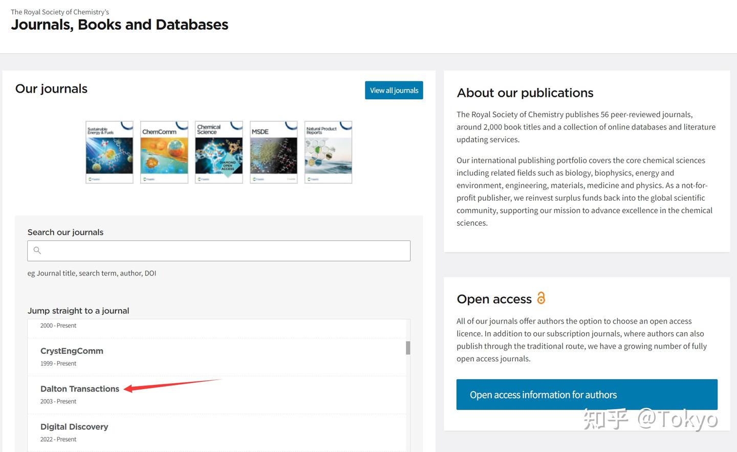Click the journal list scrollbar thumb
Viewport: 737px width, 452px height.
click(x=408, y=348)
